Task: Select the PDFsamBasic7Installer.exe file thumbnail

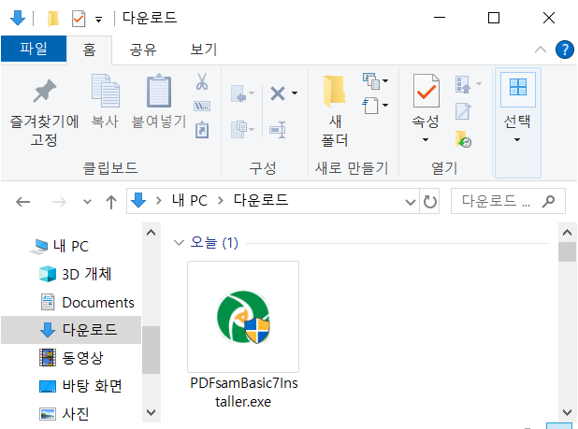Action: point(243,317)
